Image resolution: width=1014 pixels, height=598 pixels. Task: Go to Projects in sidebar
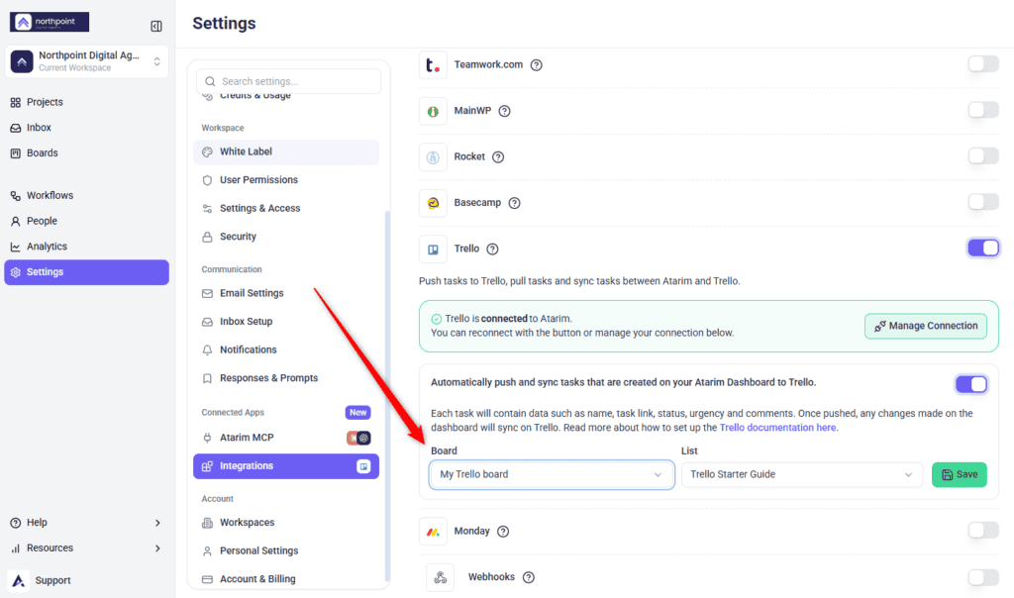pos(86,102)
